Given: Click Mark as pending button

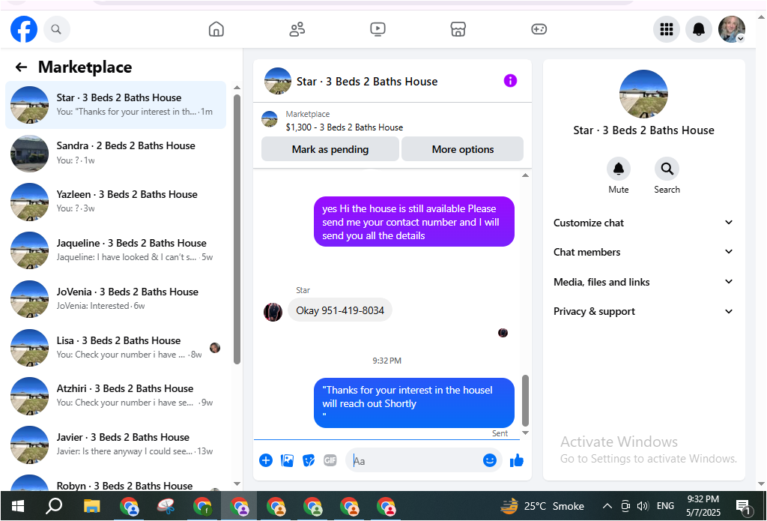Looking at the screenshot, I should (330, 149).
